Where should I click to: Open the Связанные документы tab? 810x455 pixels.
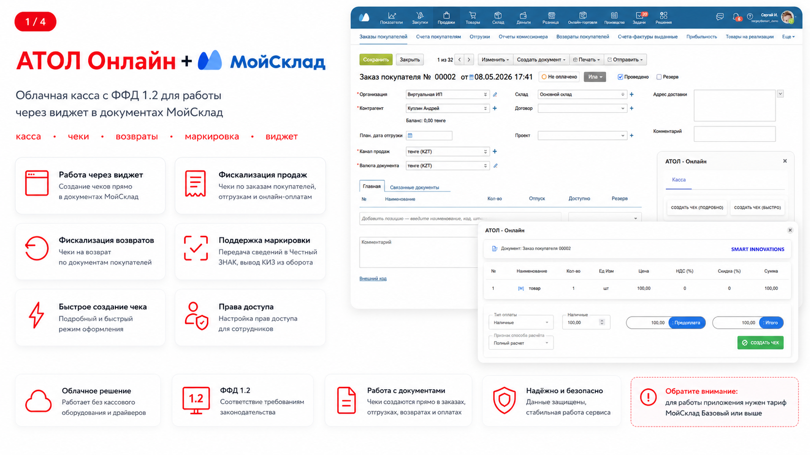[415, 187]
